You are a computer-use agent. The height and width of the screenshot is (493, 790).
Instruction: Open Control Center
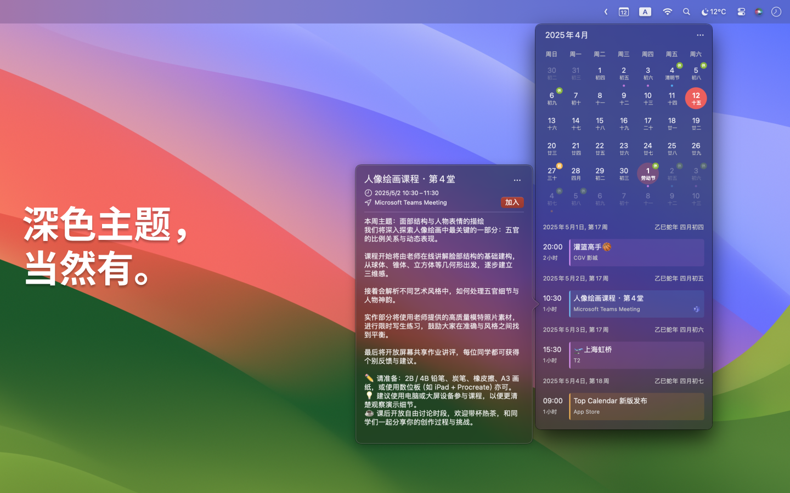click(x=741, y=12)
